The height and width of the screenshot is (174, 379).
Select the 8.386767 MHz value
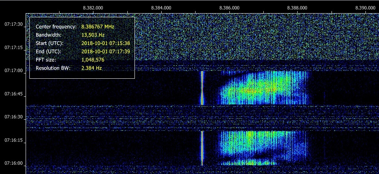[98, 27]
